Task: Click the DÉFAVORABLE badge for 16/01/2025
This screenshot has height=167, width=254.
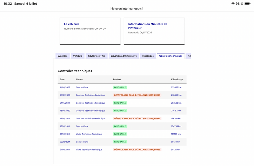Action: (137, 95)
